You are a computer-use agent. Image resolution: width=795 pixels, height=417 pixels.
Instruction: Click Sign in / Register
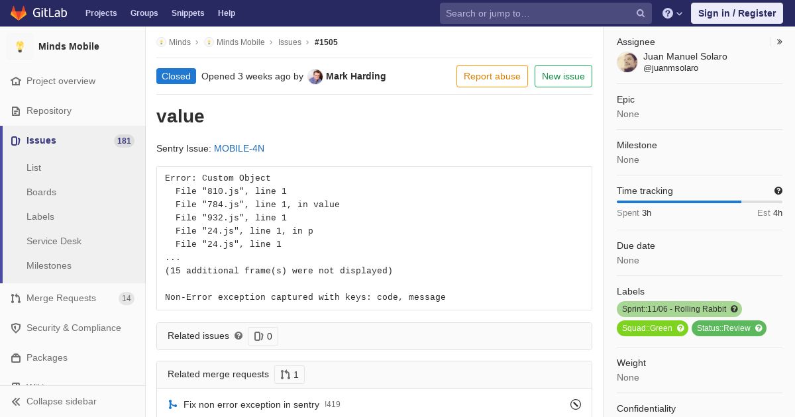pyautogui.click(x=737, y=13)
